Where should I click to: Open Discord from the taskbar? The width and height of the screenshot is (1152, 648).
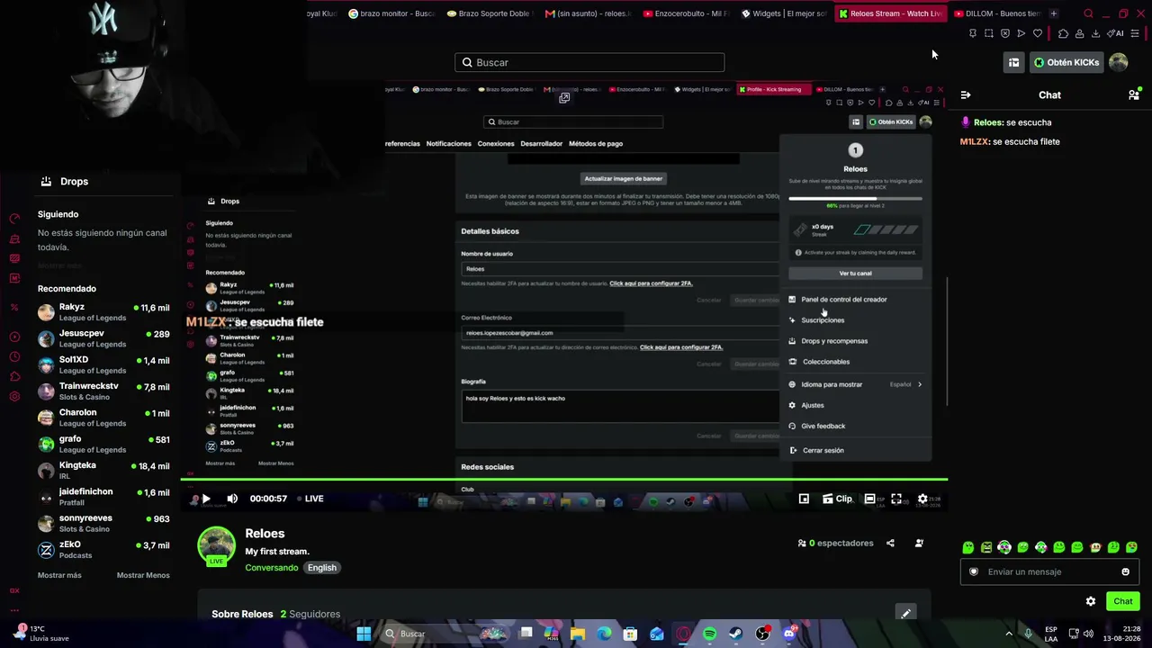[789, 634]
